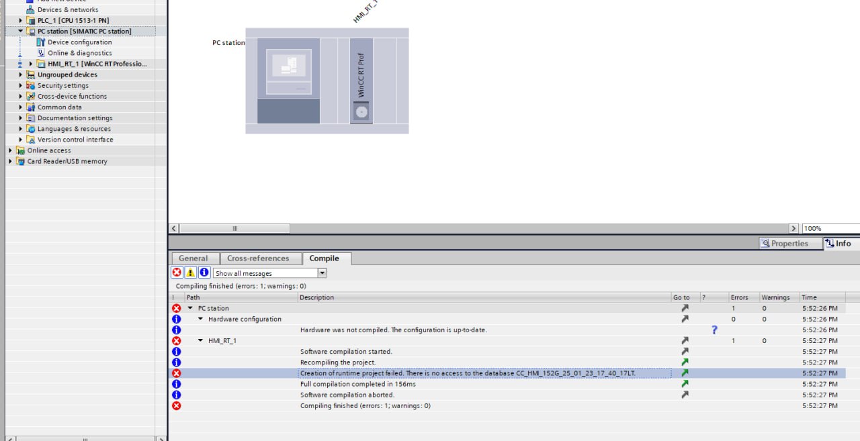Screen dimensions: 860x441
Task: Click the Description column header
Action: (x=484, y=297)
